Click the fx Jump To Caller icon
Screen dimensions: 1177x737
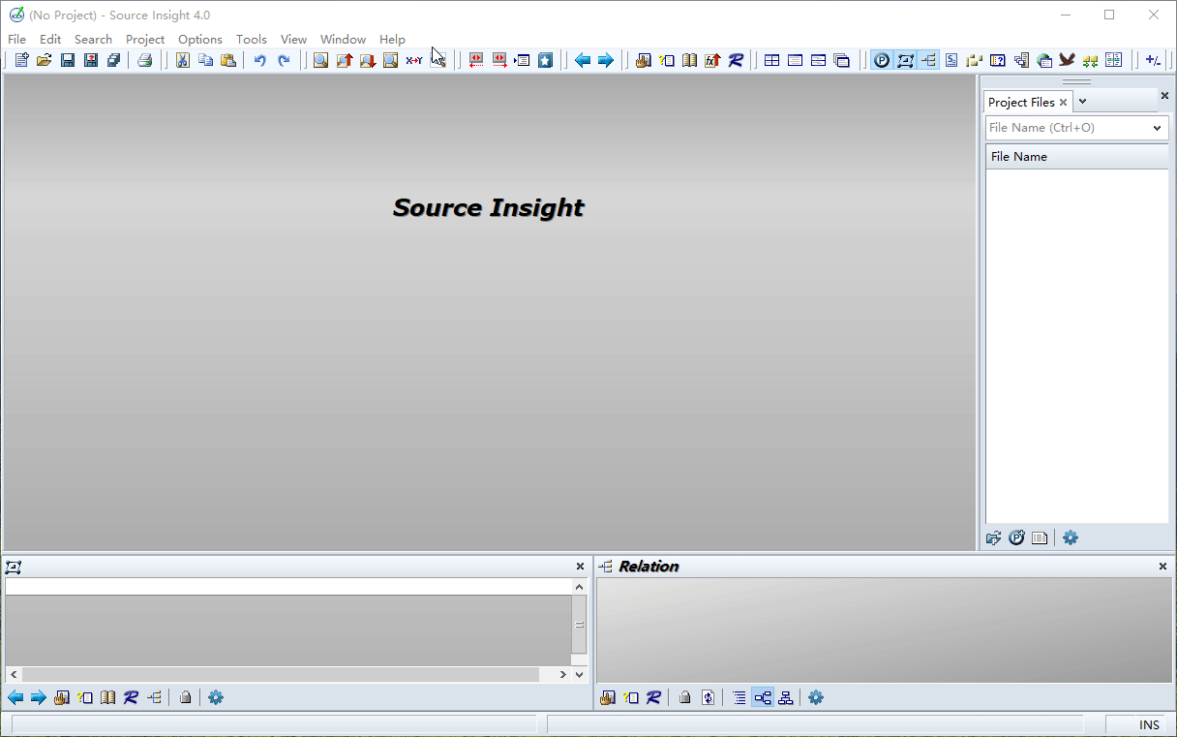(x=712, y=60)
